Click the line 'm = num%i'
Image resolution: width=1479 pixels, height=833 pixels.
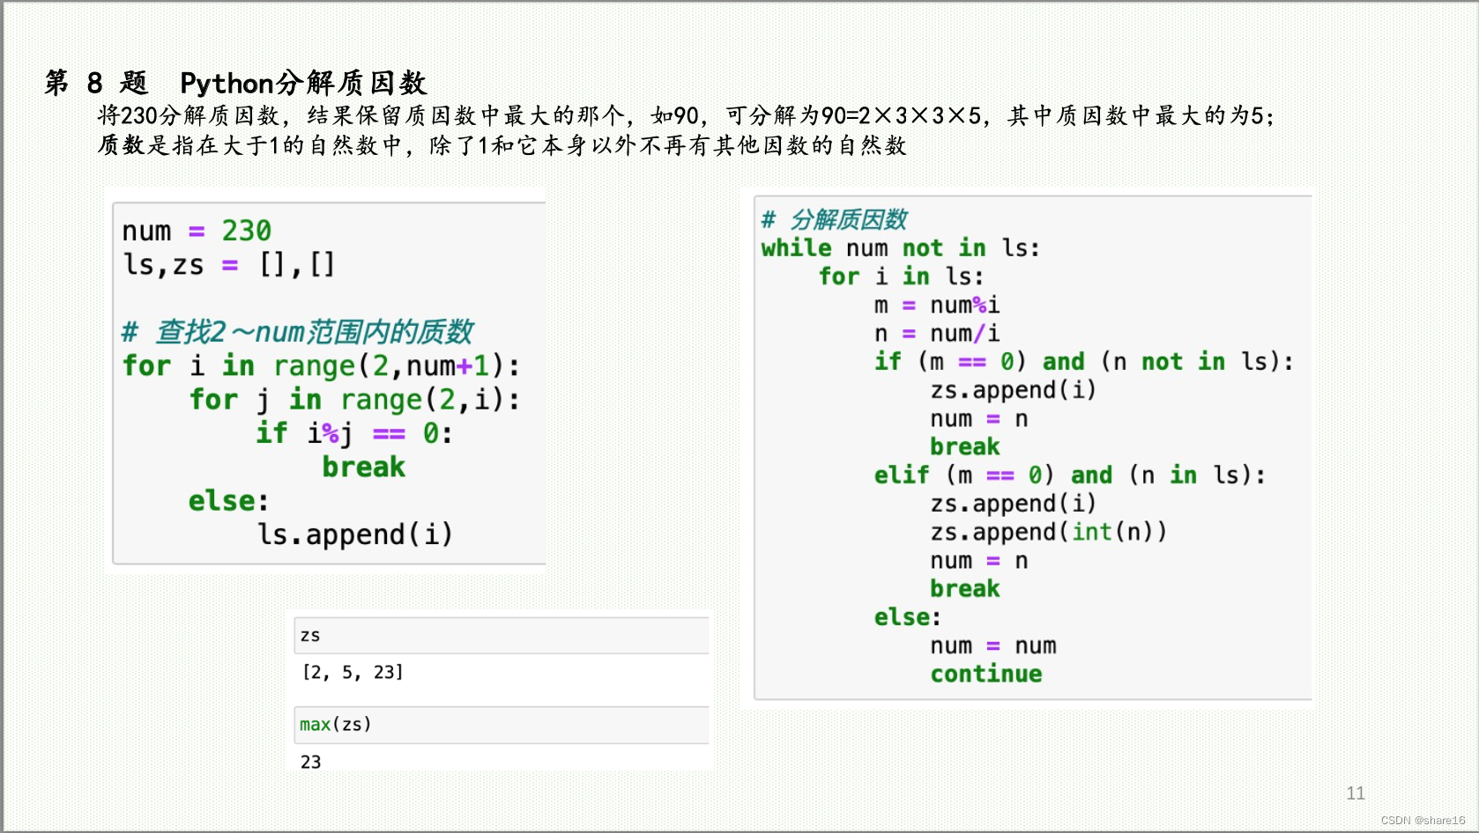coord(936,306)
